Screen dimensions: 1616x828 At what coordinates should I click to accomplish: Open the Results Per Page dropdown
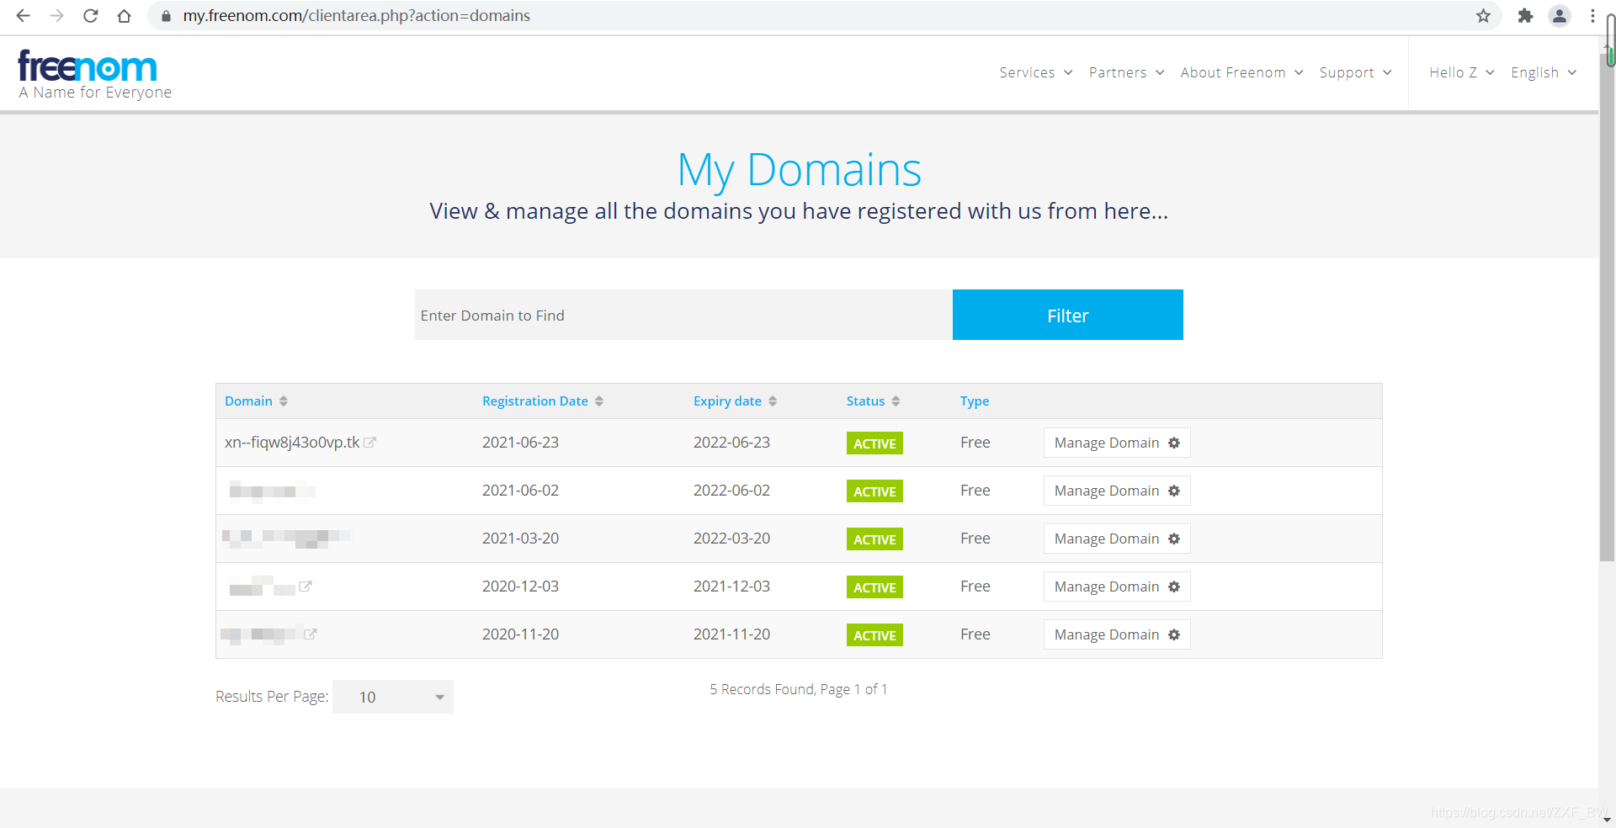point(393,697)
